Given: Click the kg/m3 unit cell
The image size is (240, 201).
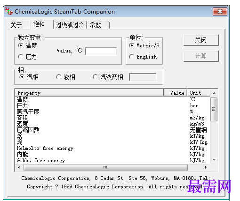Looking at the screenshot, I should pyautogui.click(x=197, y=124).
